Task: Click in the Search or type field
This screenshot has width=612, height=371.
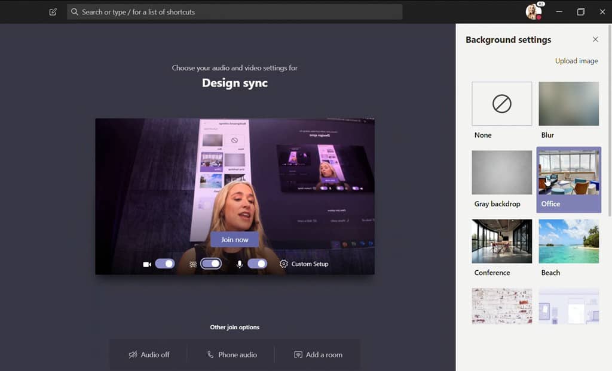Action: click(x=234, y=12)
